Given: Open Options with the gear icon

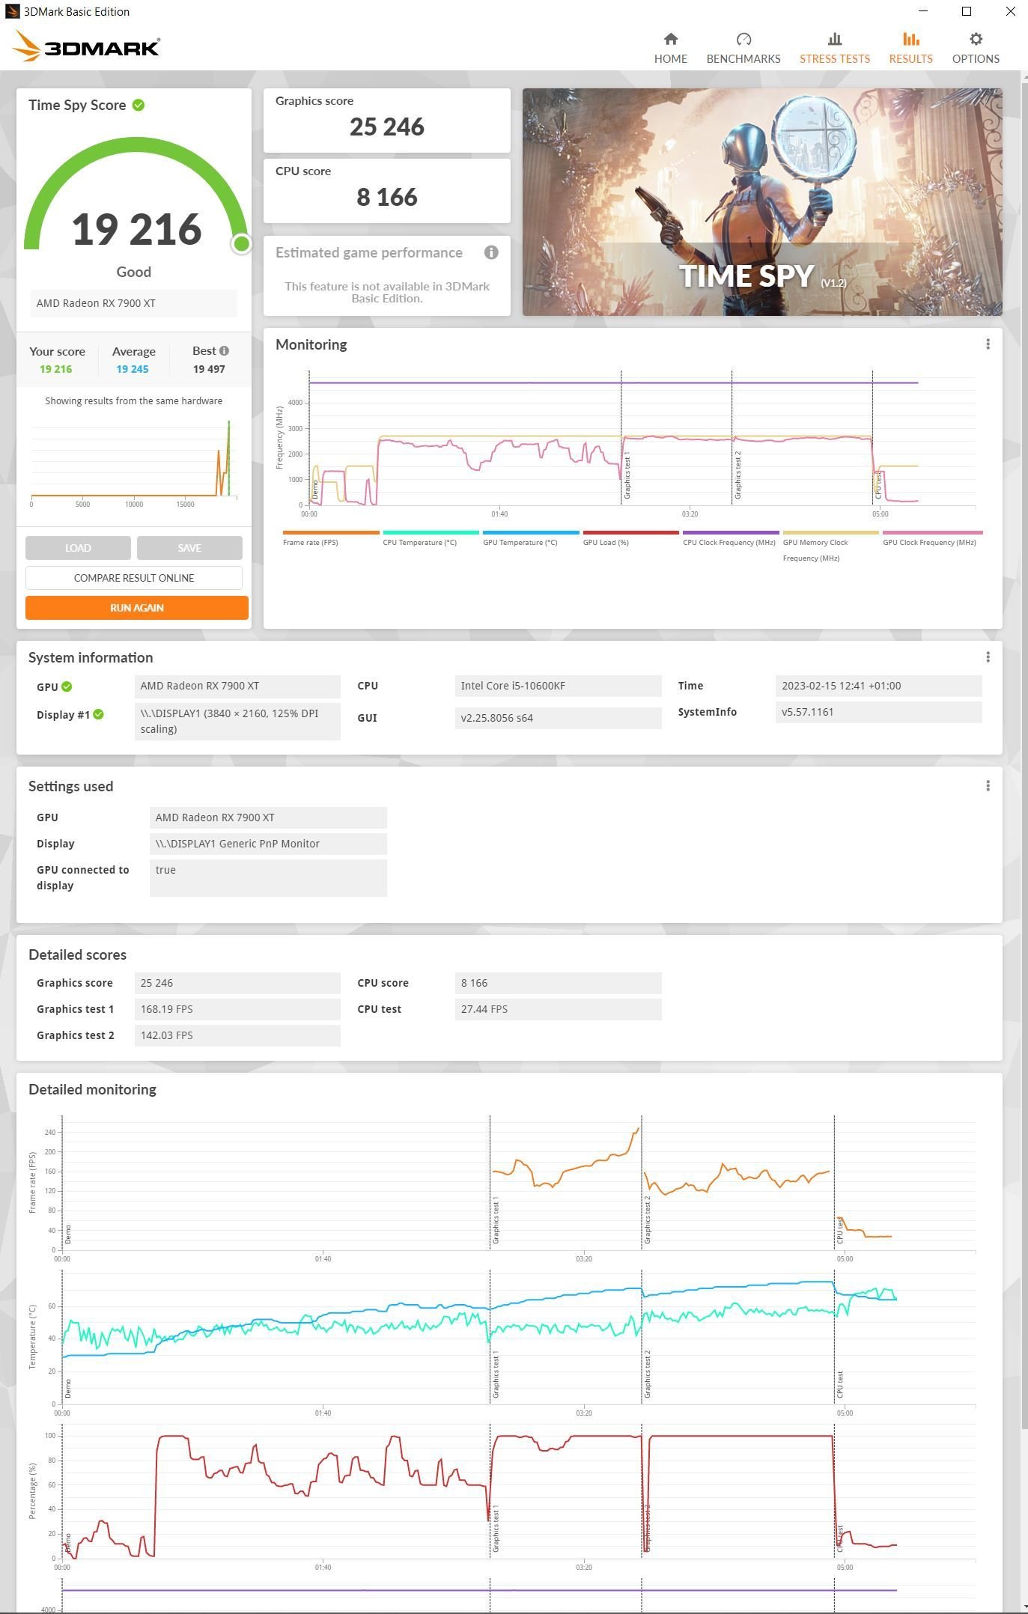Looking at the screenshot, I should pos(975,39).
